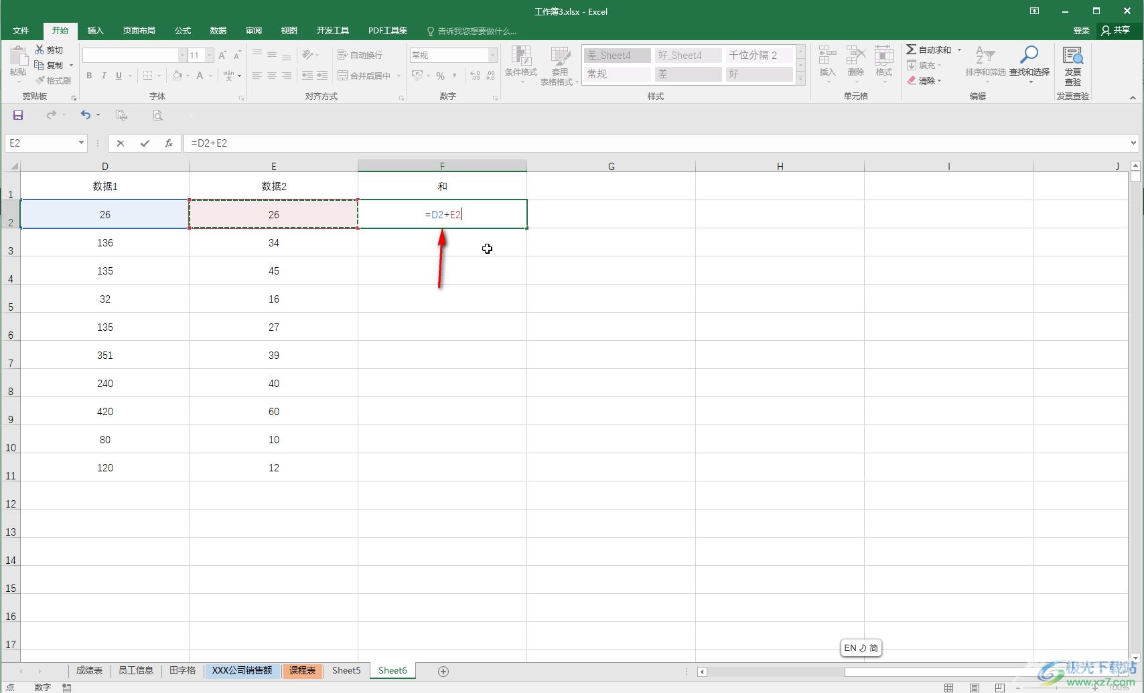Toggle Bold formatting
The height and width of the screenshot is (693, 1144).
point(89,76)
